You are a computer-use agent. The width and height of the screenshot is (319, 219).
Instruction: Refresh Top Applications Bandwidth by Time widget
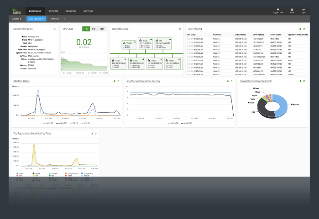point(96,133)
